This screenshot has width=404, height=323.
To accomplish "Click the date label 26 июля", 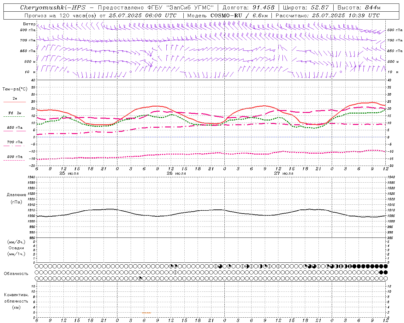I will (176, 173).
